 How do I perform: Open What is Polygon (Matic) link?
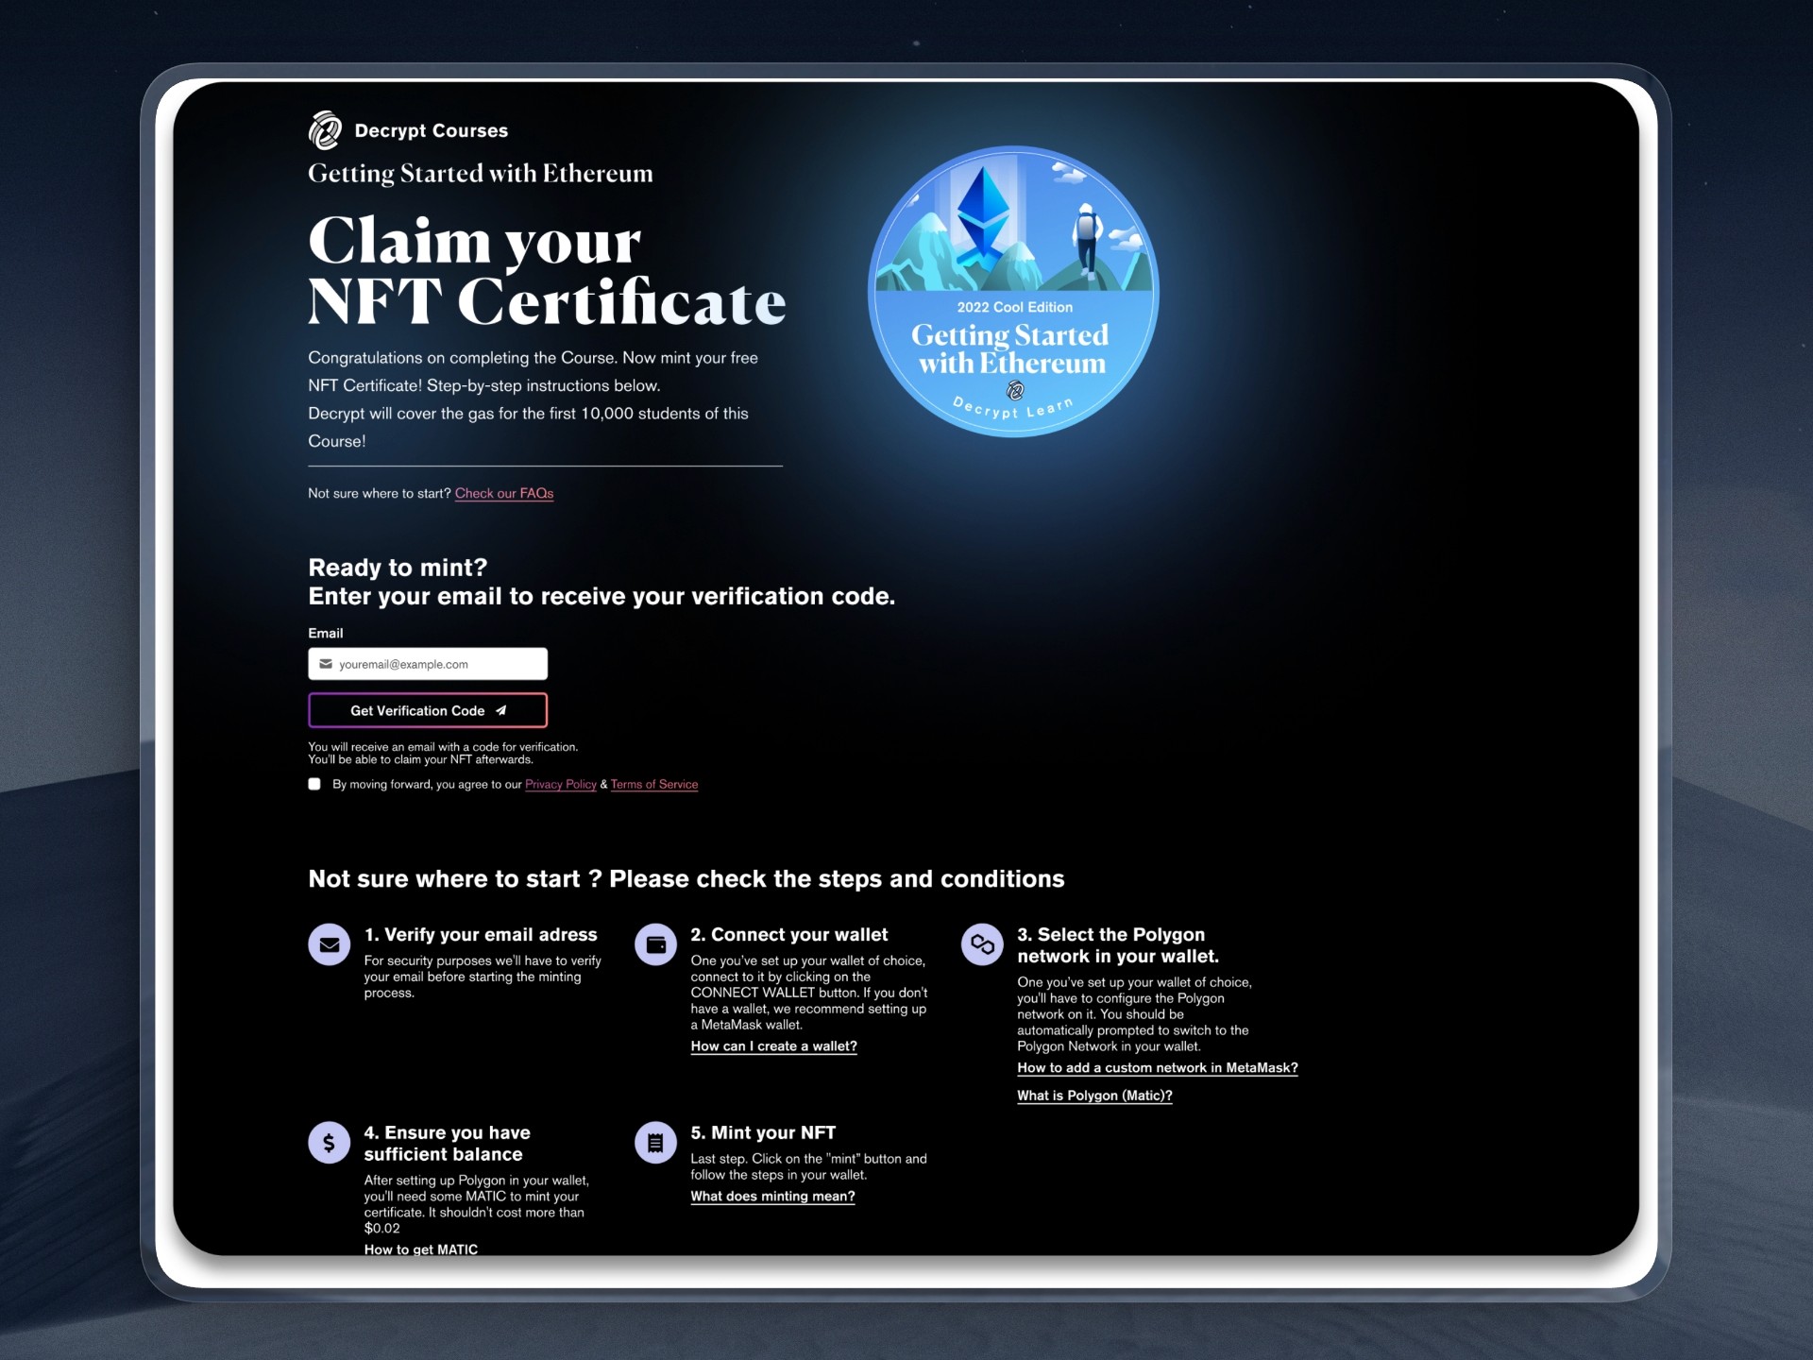point(1093,1096)
